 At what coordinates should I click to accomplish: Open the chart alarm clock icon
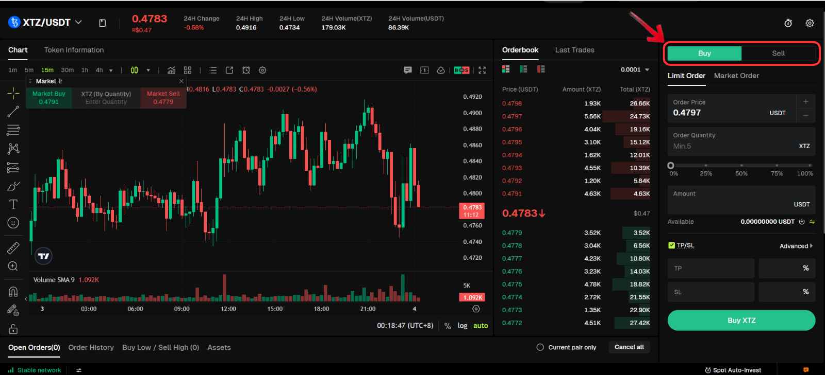(246, 70)
